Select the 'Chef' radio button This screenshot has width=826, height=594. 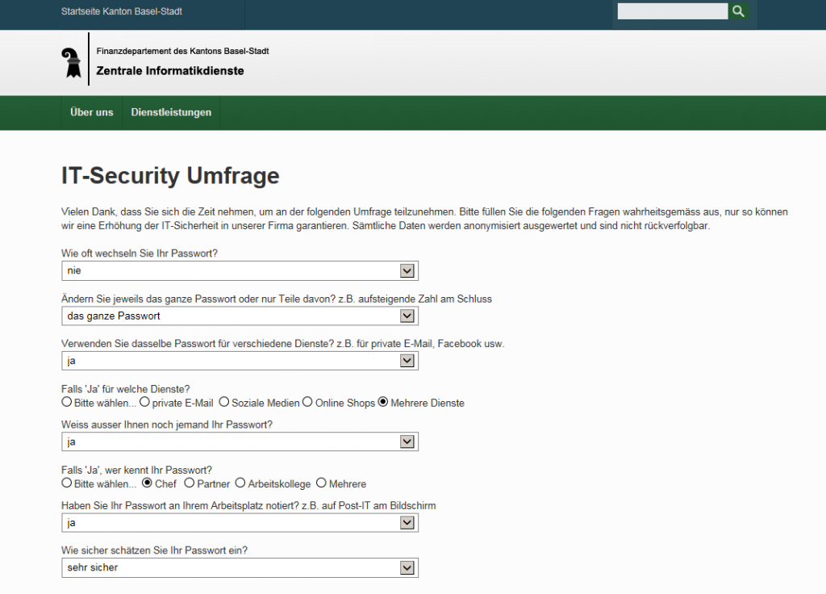coord(147,483)
